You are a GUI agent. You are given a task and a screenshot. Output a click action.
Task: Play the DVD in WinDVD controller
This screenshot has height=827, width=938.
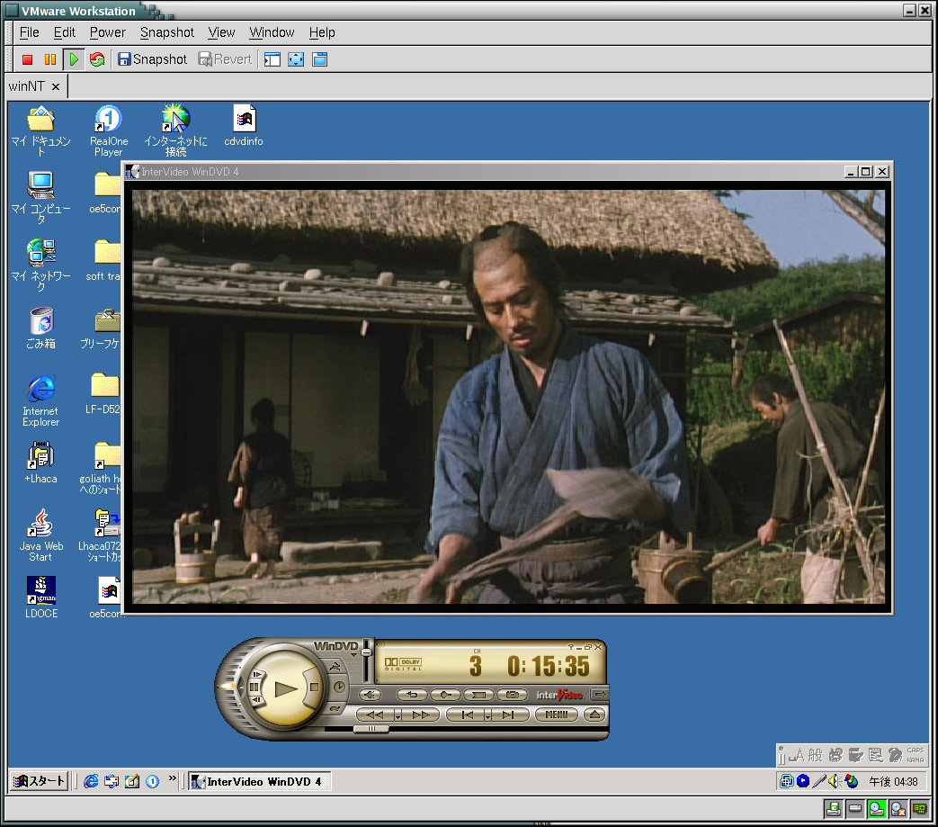(285, 689)
